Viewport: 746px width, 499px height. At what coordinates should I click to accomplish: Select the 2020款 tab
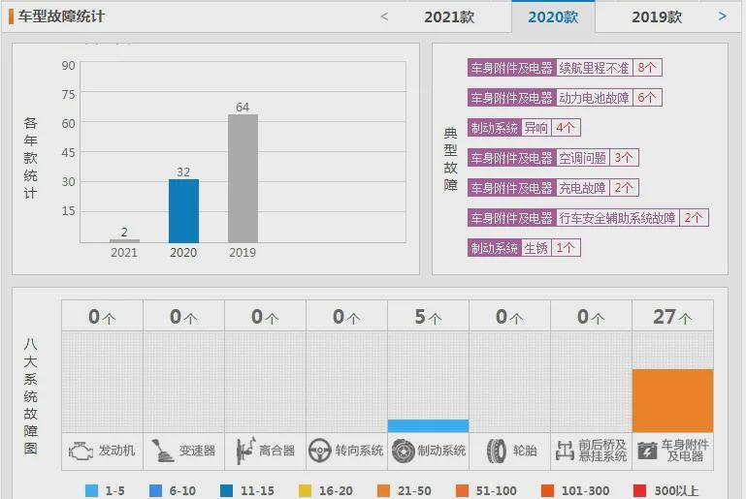click(553, 17)
